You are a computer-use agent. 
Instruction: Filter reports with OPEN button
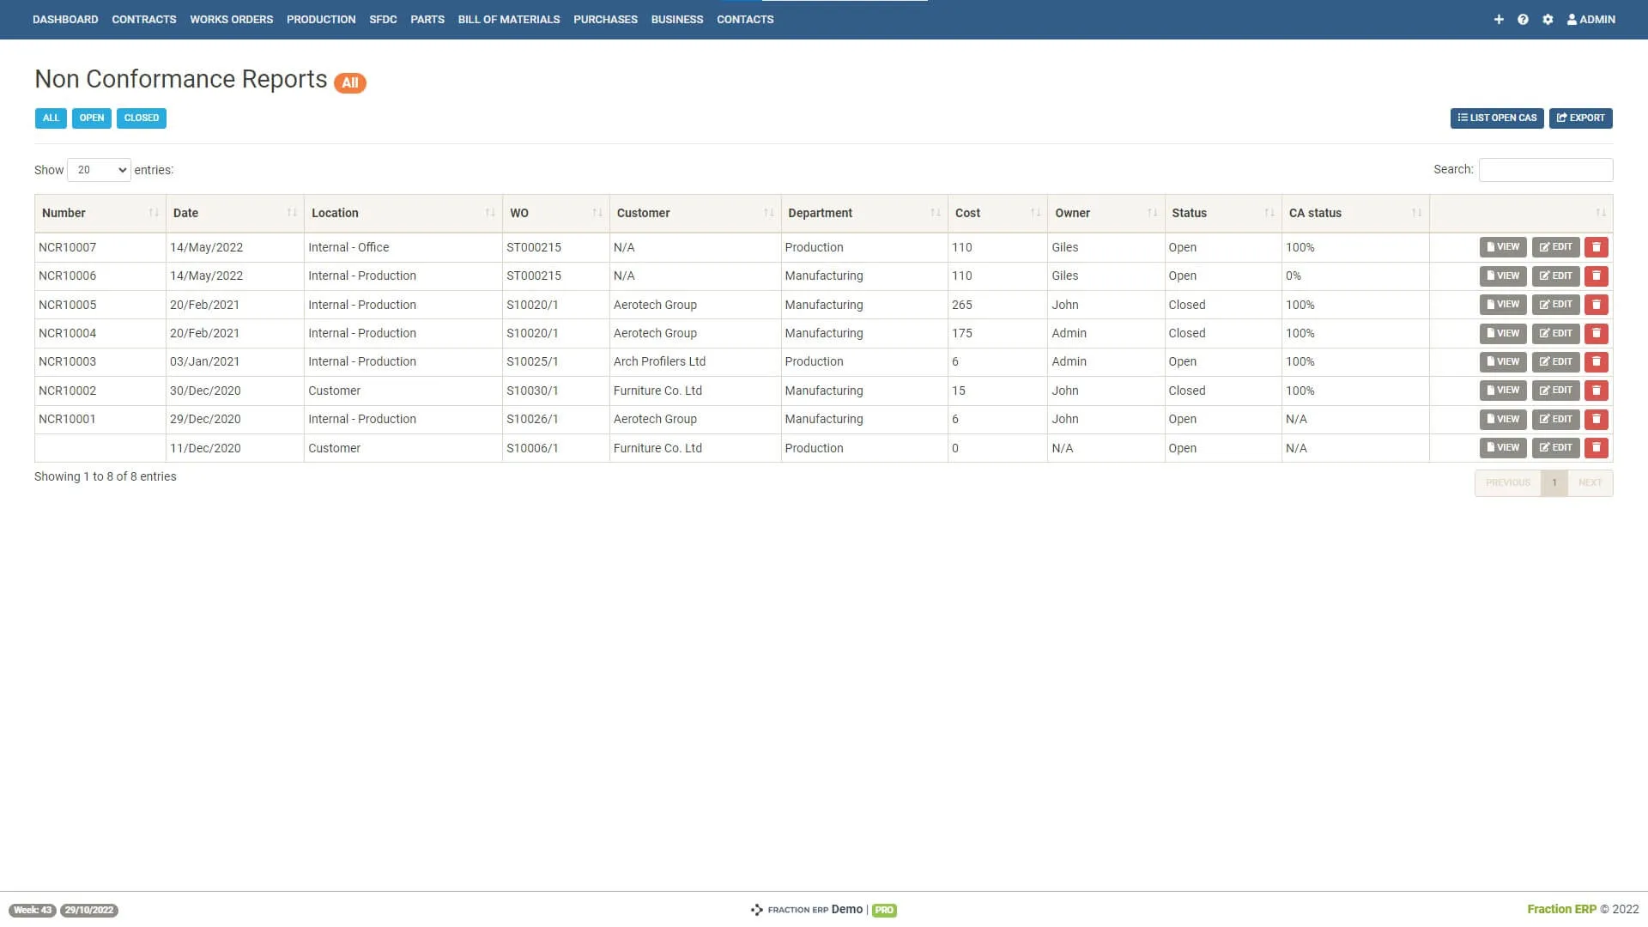pos(91,118)
